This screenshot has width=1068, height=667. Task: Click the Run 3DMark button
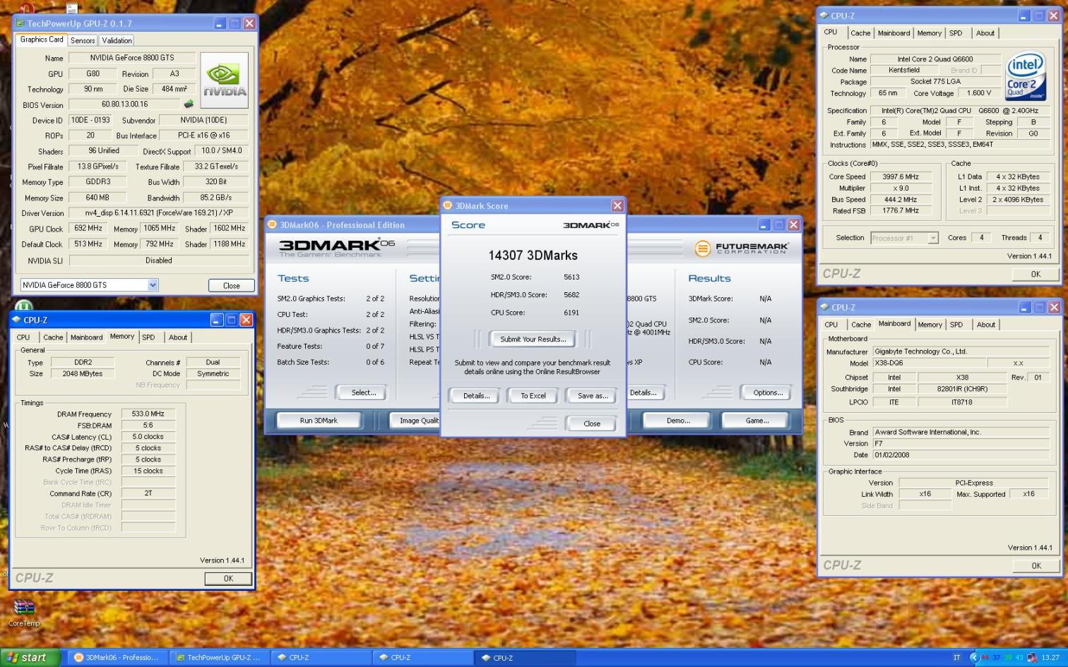coord(319,421)
